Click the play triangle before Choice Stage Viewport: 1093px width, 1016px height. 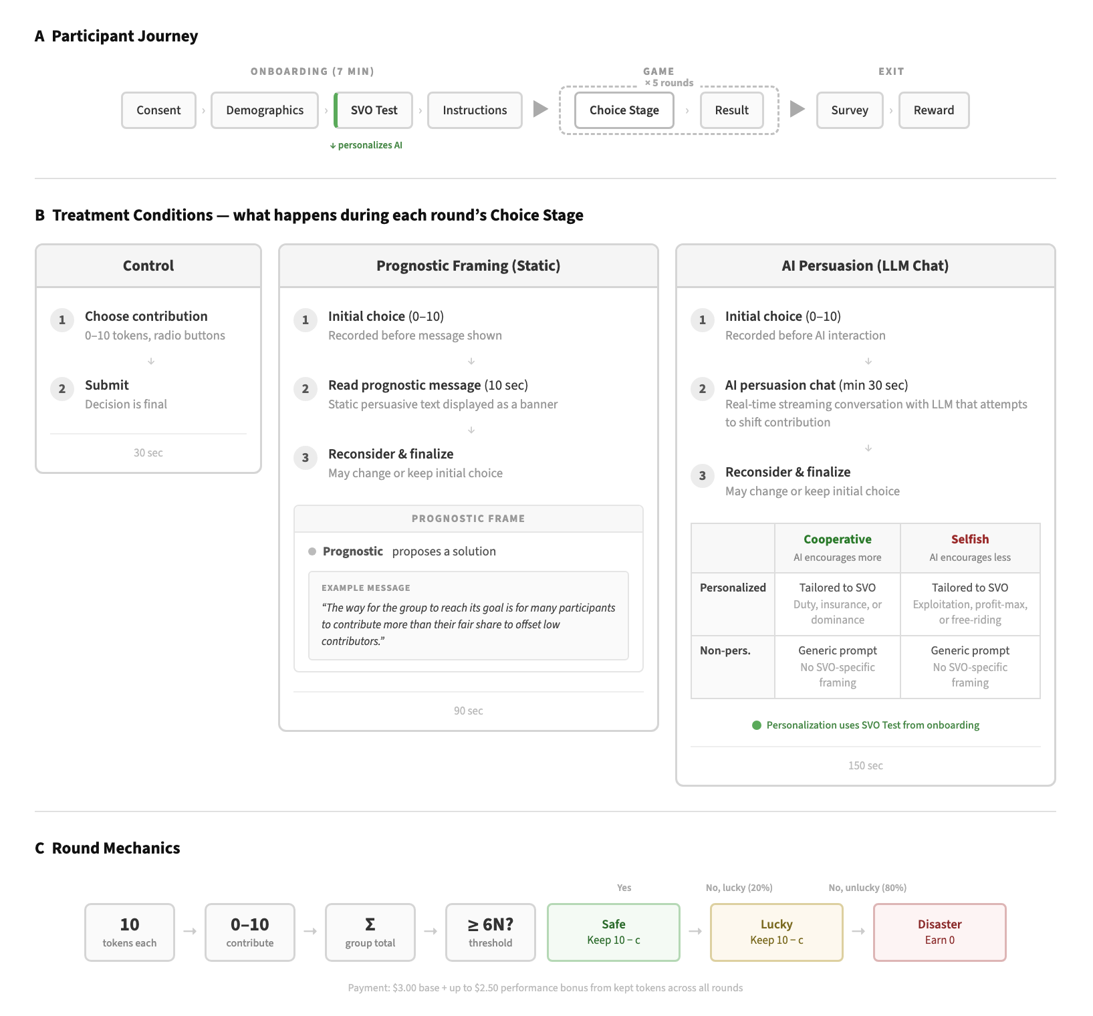[x=540, y=109]
